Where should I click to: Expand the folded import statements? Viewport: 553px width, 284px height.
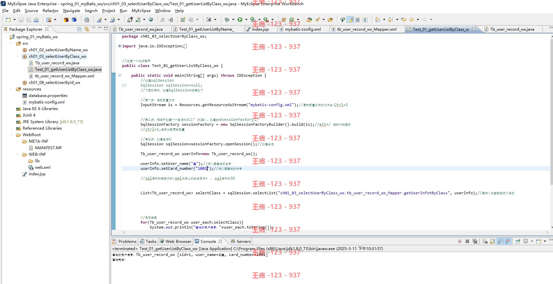[120, 46]
